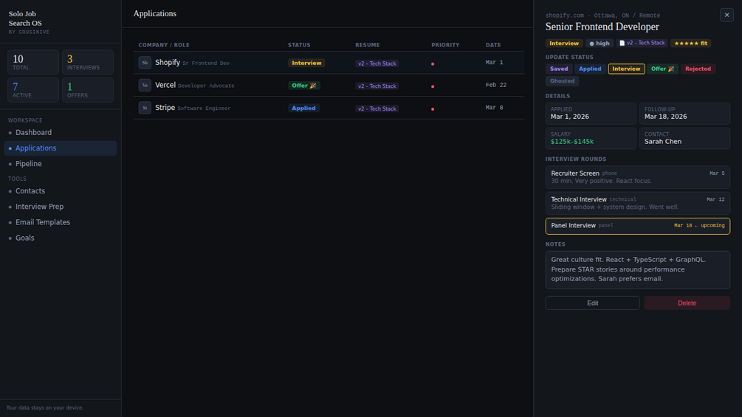Screen dimensions: 742x417
Task: Click v2 - Tech Stack resume tag for Vercel
Action: [x=377, y=86]
